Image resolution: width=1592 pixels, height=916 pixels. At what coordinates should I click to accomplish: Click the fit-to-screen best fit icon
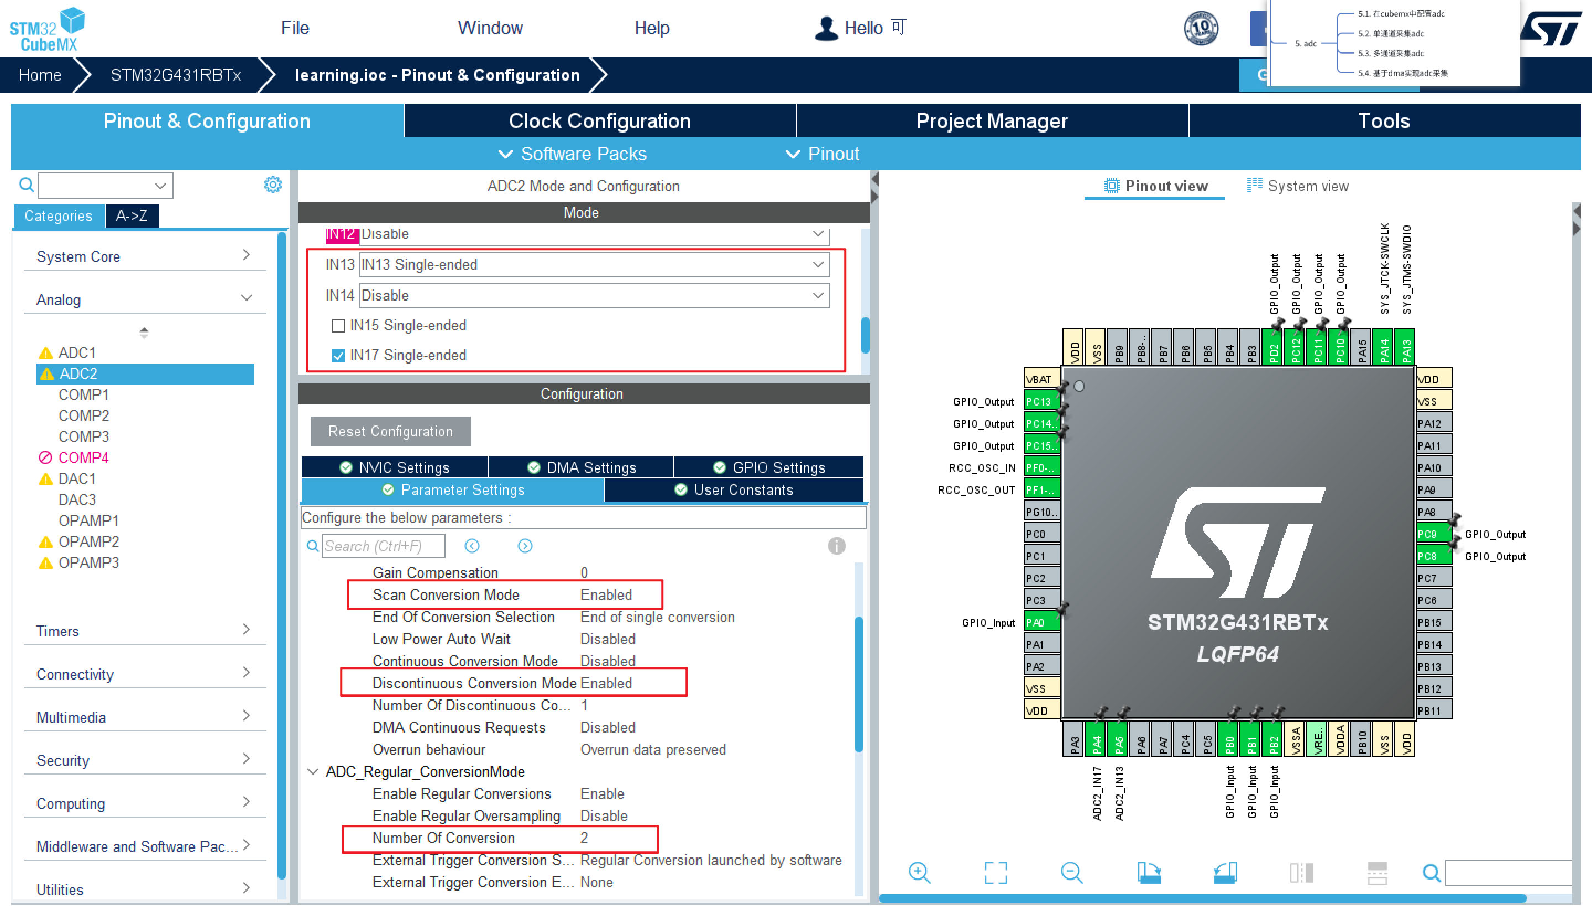(995, 872)
